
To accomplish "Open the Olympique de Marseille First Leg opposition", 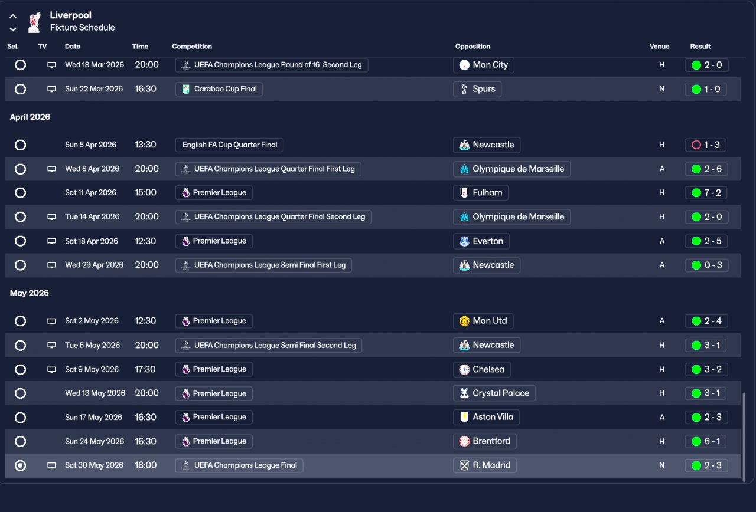I will tap(511, 169).
